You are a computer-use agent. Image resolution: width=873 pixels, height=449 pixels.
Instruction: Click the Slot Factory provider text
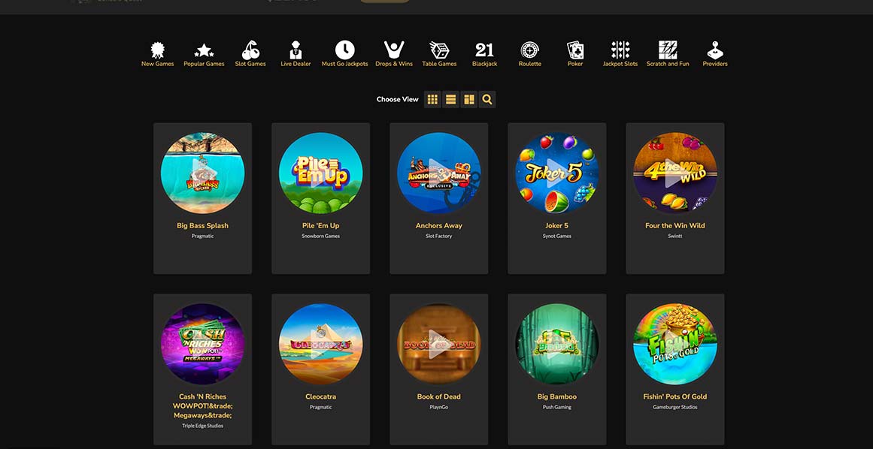[438, 237]
